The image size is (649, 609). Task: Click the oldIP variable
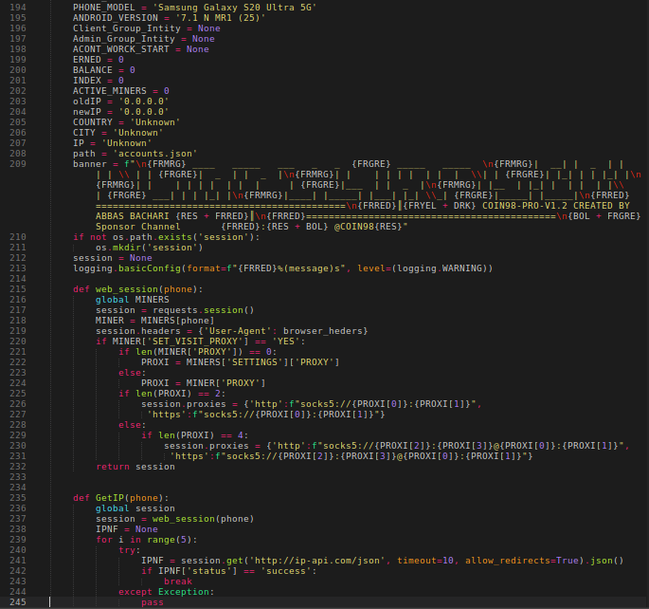87,101
